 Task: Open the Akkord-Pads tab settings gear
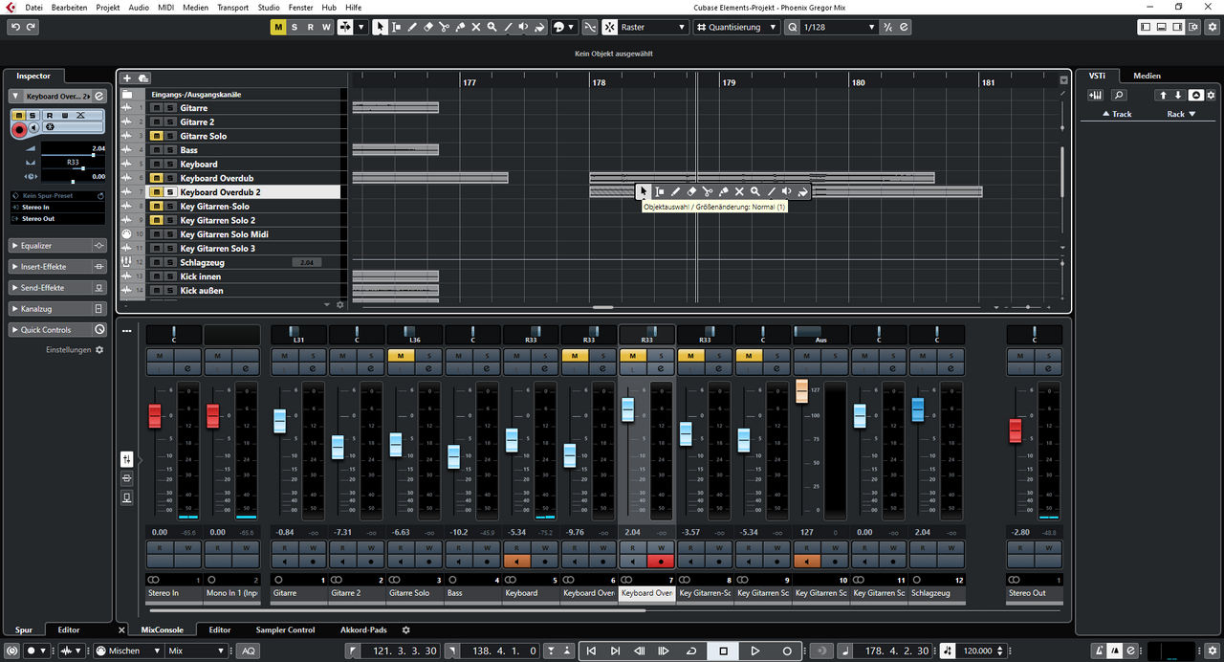click(x=405, y=630)
